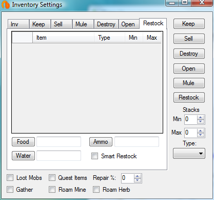Enable the Roam Herb checkbox
Screen dimensions: 214x200
(96, 190)
